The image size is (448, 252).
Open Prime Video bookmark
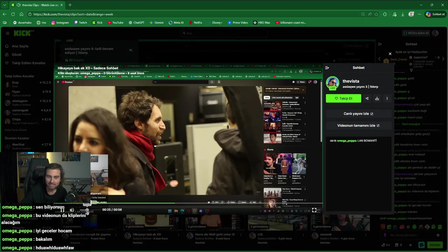click(238, 23)
